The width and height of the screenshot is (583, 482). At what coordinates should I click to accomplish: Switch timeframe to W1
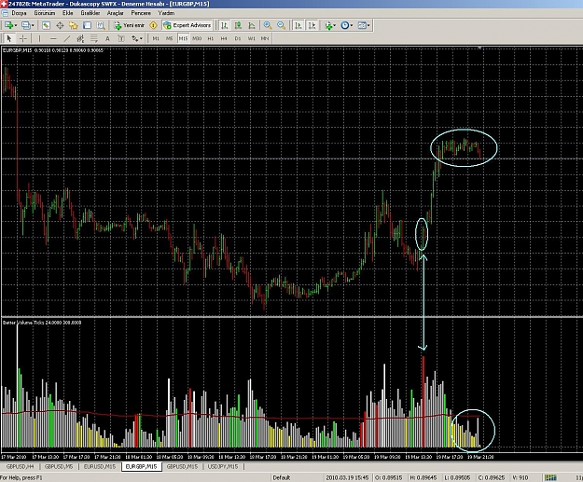click(x=251, y=38)
